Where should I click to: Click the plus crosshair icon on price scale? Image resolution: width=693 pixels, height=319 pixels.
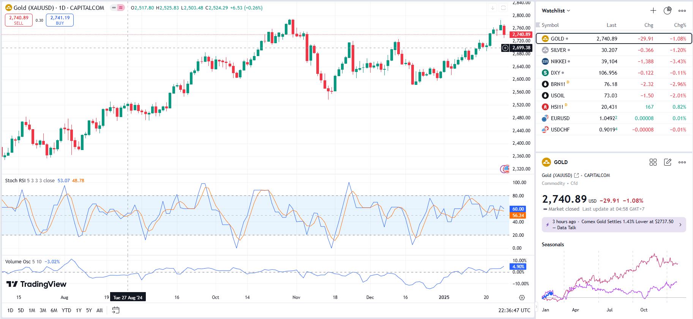tap(505, 48)
